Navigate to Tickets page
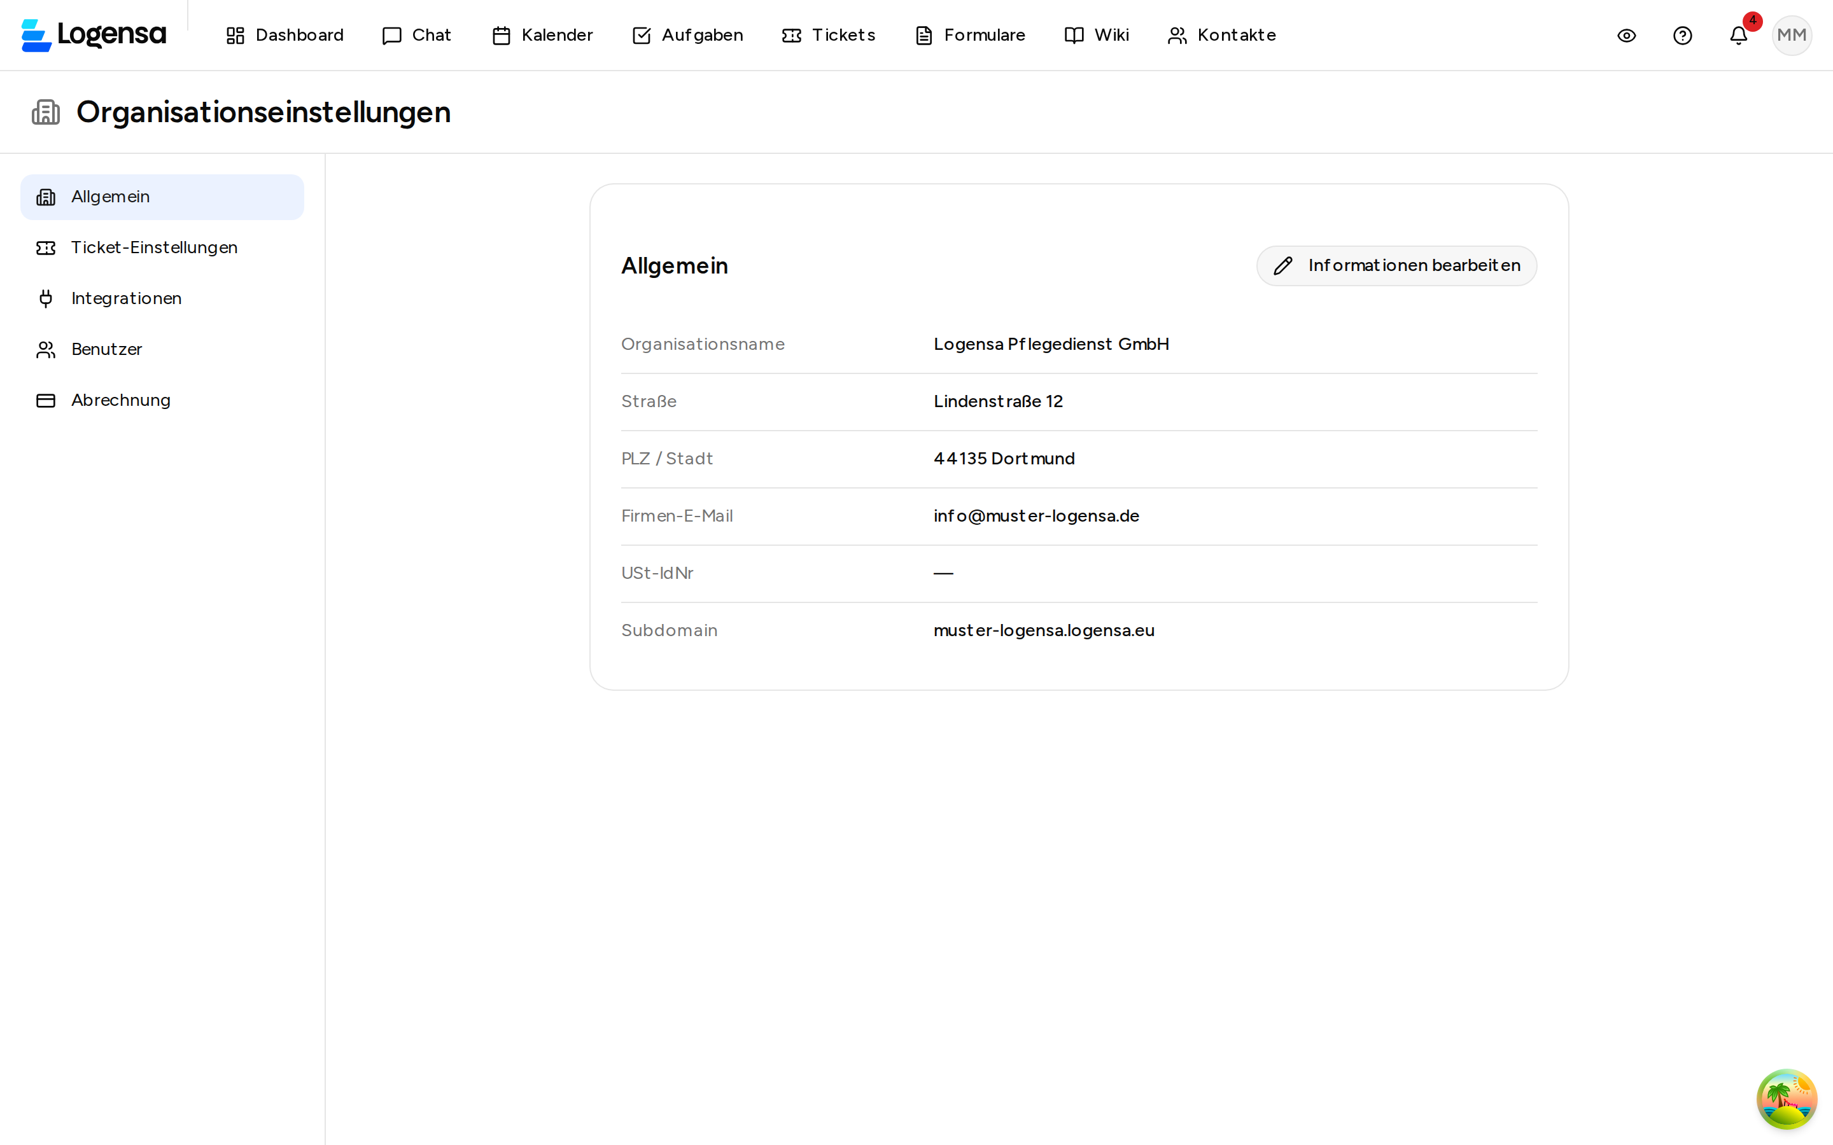The image size is (1833, 1145). point(829,35)
